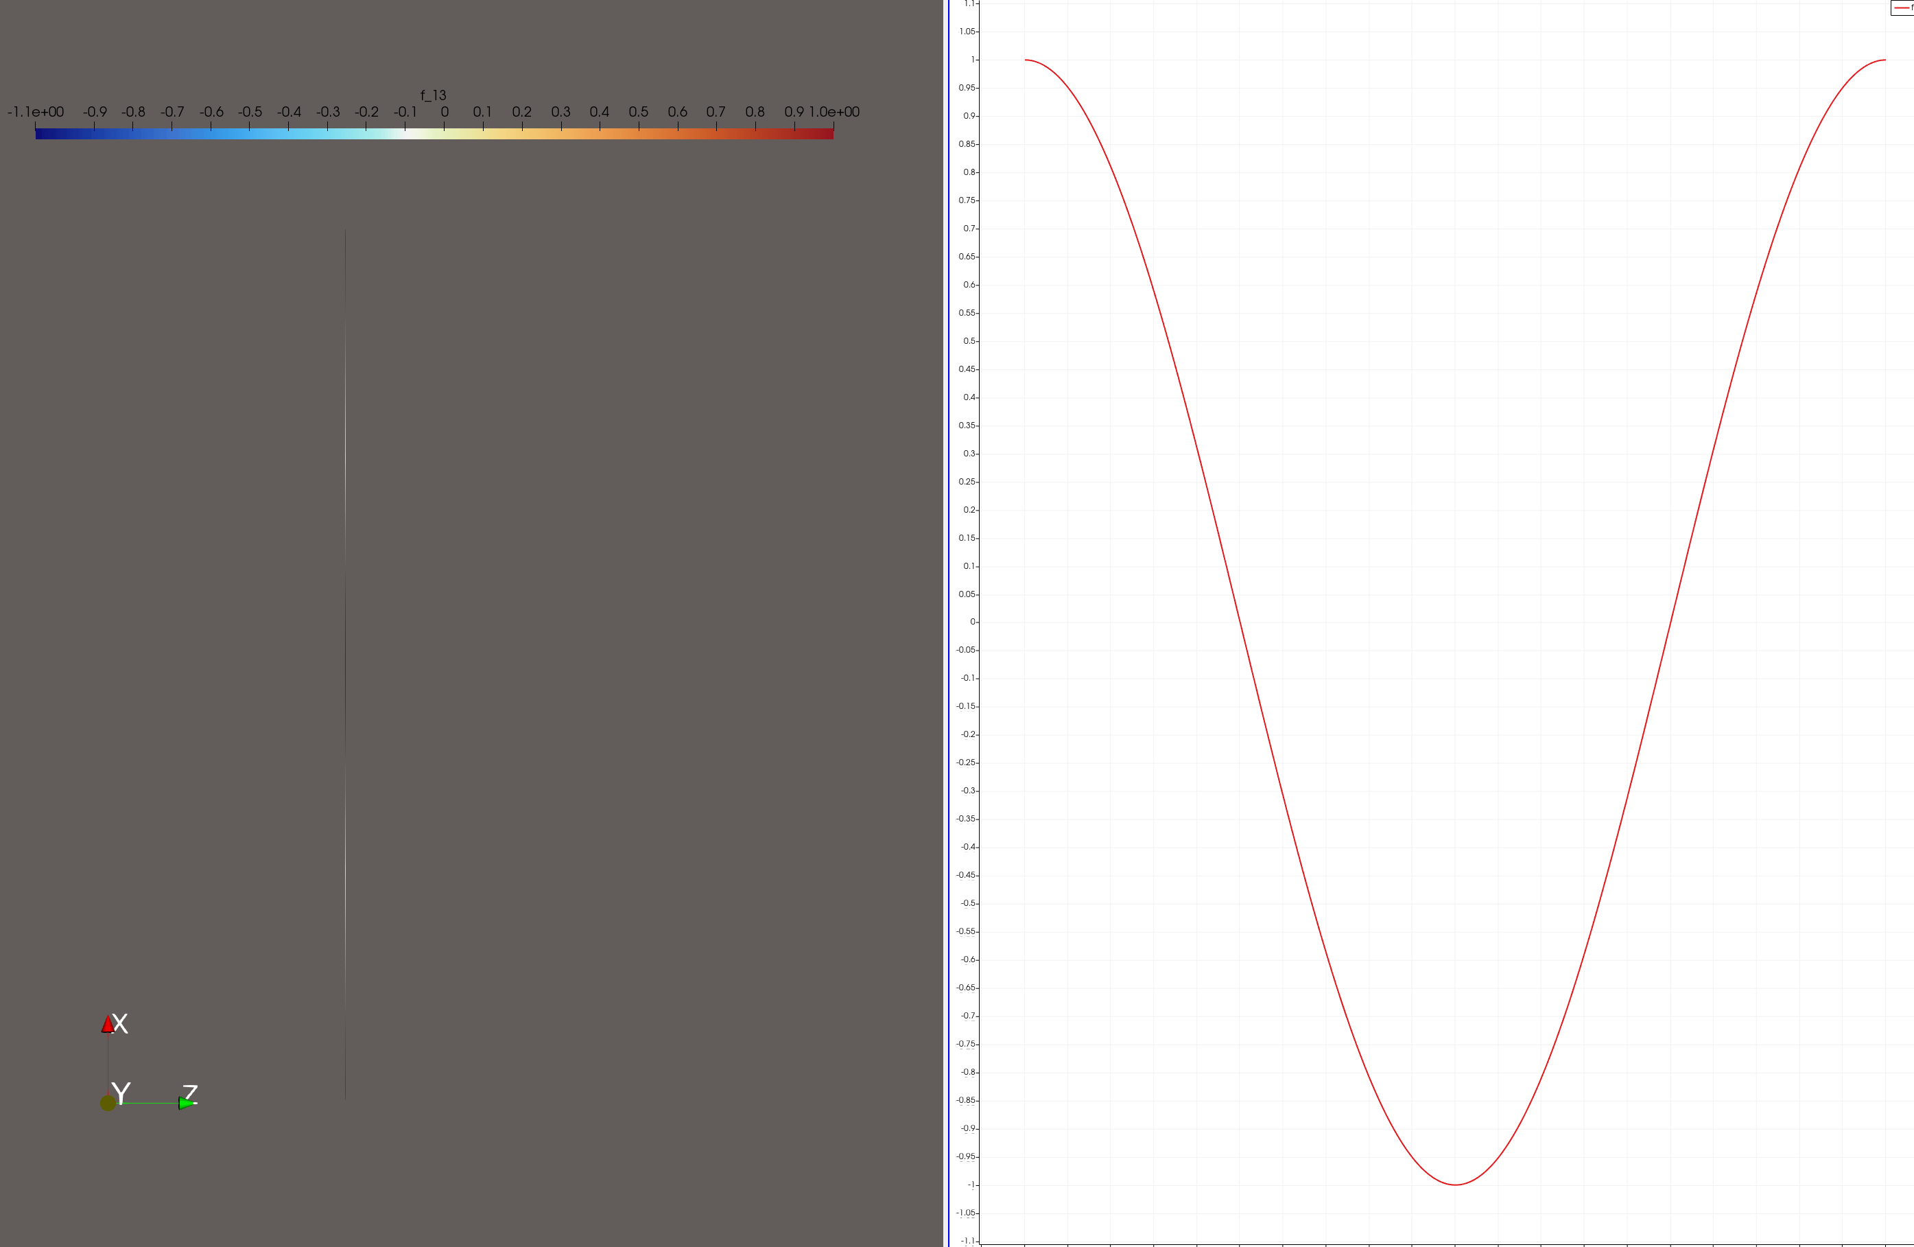The image size is (1914, 1247).
Task: Click the dark red end of the color bar
Action: [x=828, y=135]
